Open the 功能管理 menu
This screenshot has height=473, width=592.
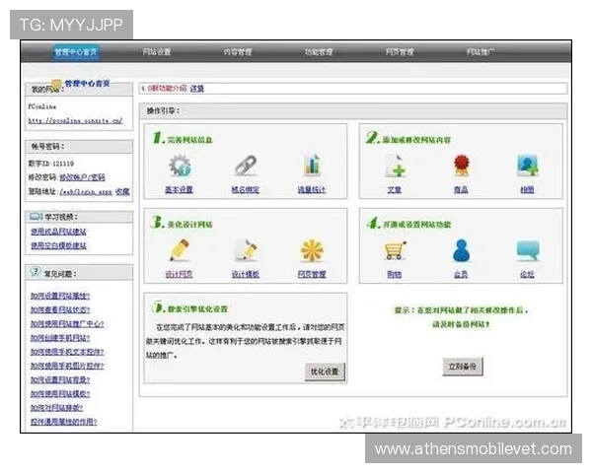pos(319,52)
